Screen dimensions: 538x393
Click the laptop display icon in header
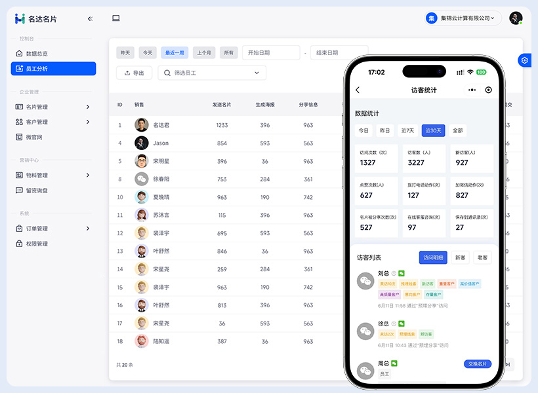[x=116, y=18]
